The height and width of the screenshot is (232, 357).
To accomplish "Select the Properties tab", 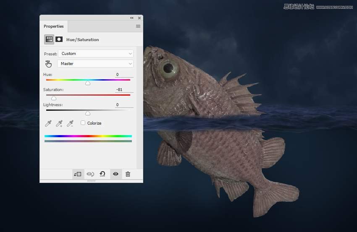I will tap(54, 26).
